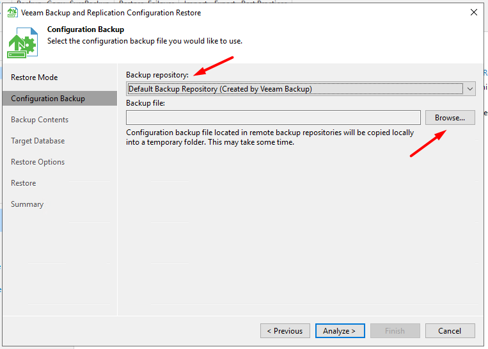Image resolution: width=488 pixels, height=349 pixels.
Task: Click the Backup file path field
Action: pyautogui.click(x=273, y=117)
